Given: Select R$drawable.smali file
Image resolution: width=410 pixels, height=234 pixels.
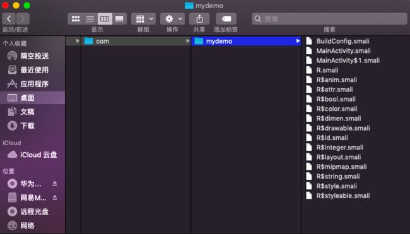Looking at the screenshot, I should click(343, 128).
